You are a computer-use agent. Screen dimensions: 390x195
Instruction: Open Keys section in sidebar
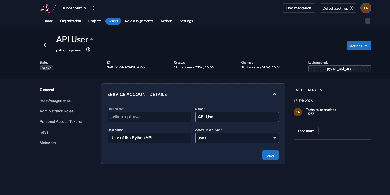pos(44,132)
